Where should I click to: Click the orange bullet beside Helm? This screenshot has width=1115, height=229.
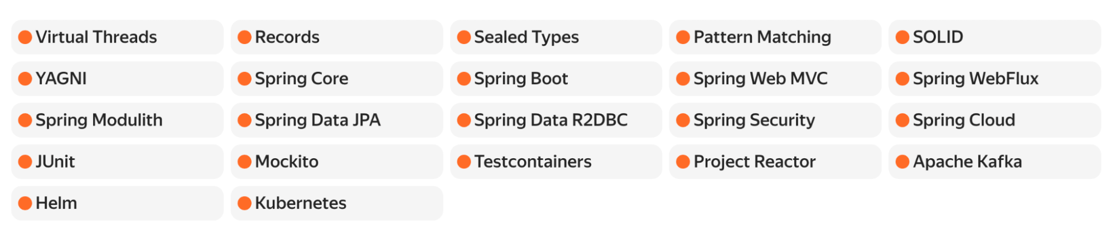pos(25,203)
